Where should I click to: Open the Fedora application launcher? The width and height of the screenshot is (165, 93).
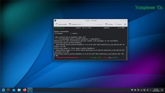click(x=3, y=90)
